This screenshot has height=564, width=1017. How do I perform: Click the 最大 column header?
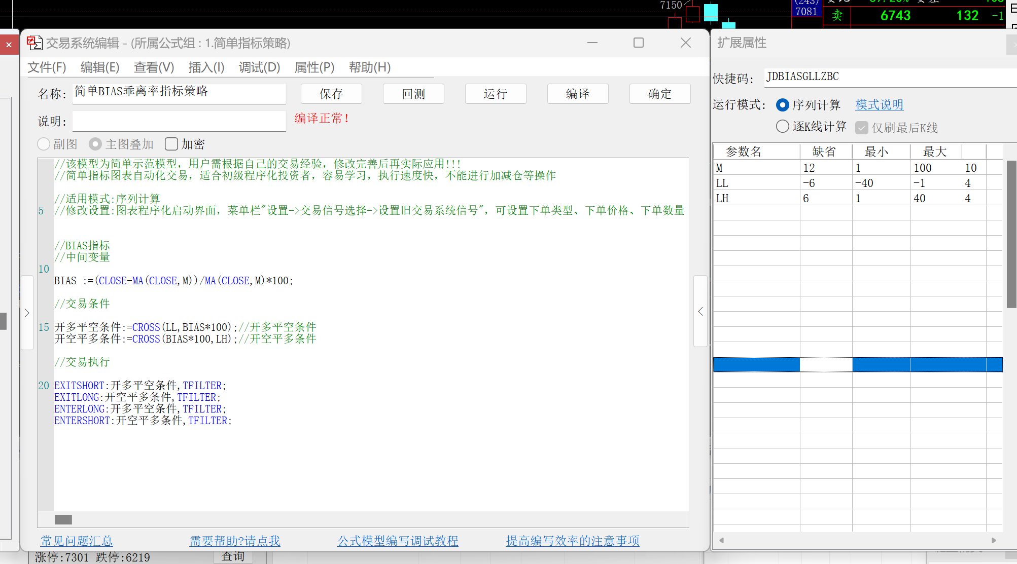[x=936, y=152]
